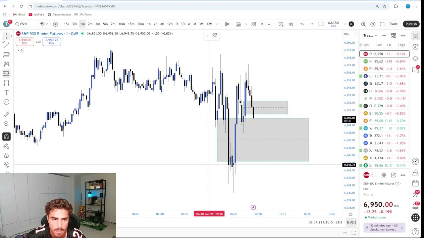Viewport: 424px width, 238px height.
Task: Expand the indicators favorites dropdown arrow
Action: click(246, 24)
